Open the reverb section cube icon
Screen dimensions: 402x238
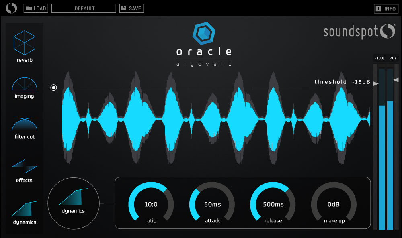point(25,43)
